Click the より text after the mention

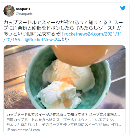(x=64, y=40)
